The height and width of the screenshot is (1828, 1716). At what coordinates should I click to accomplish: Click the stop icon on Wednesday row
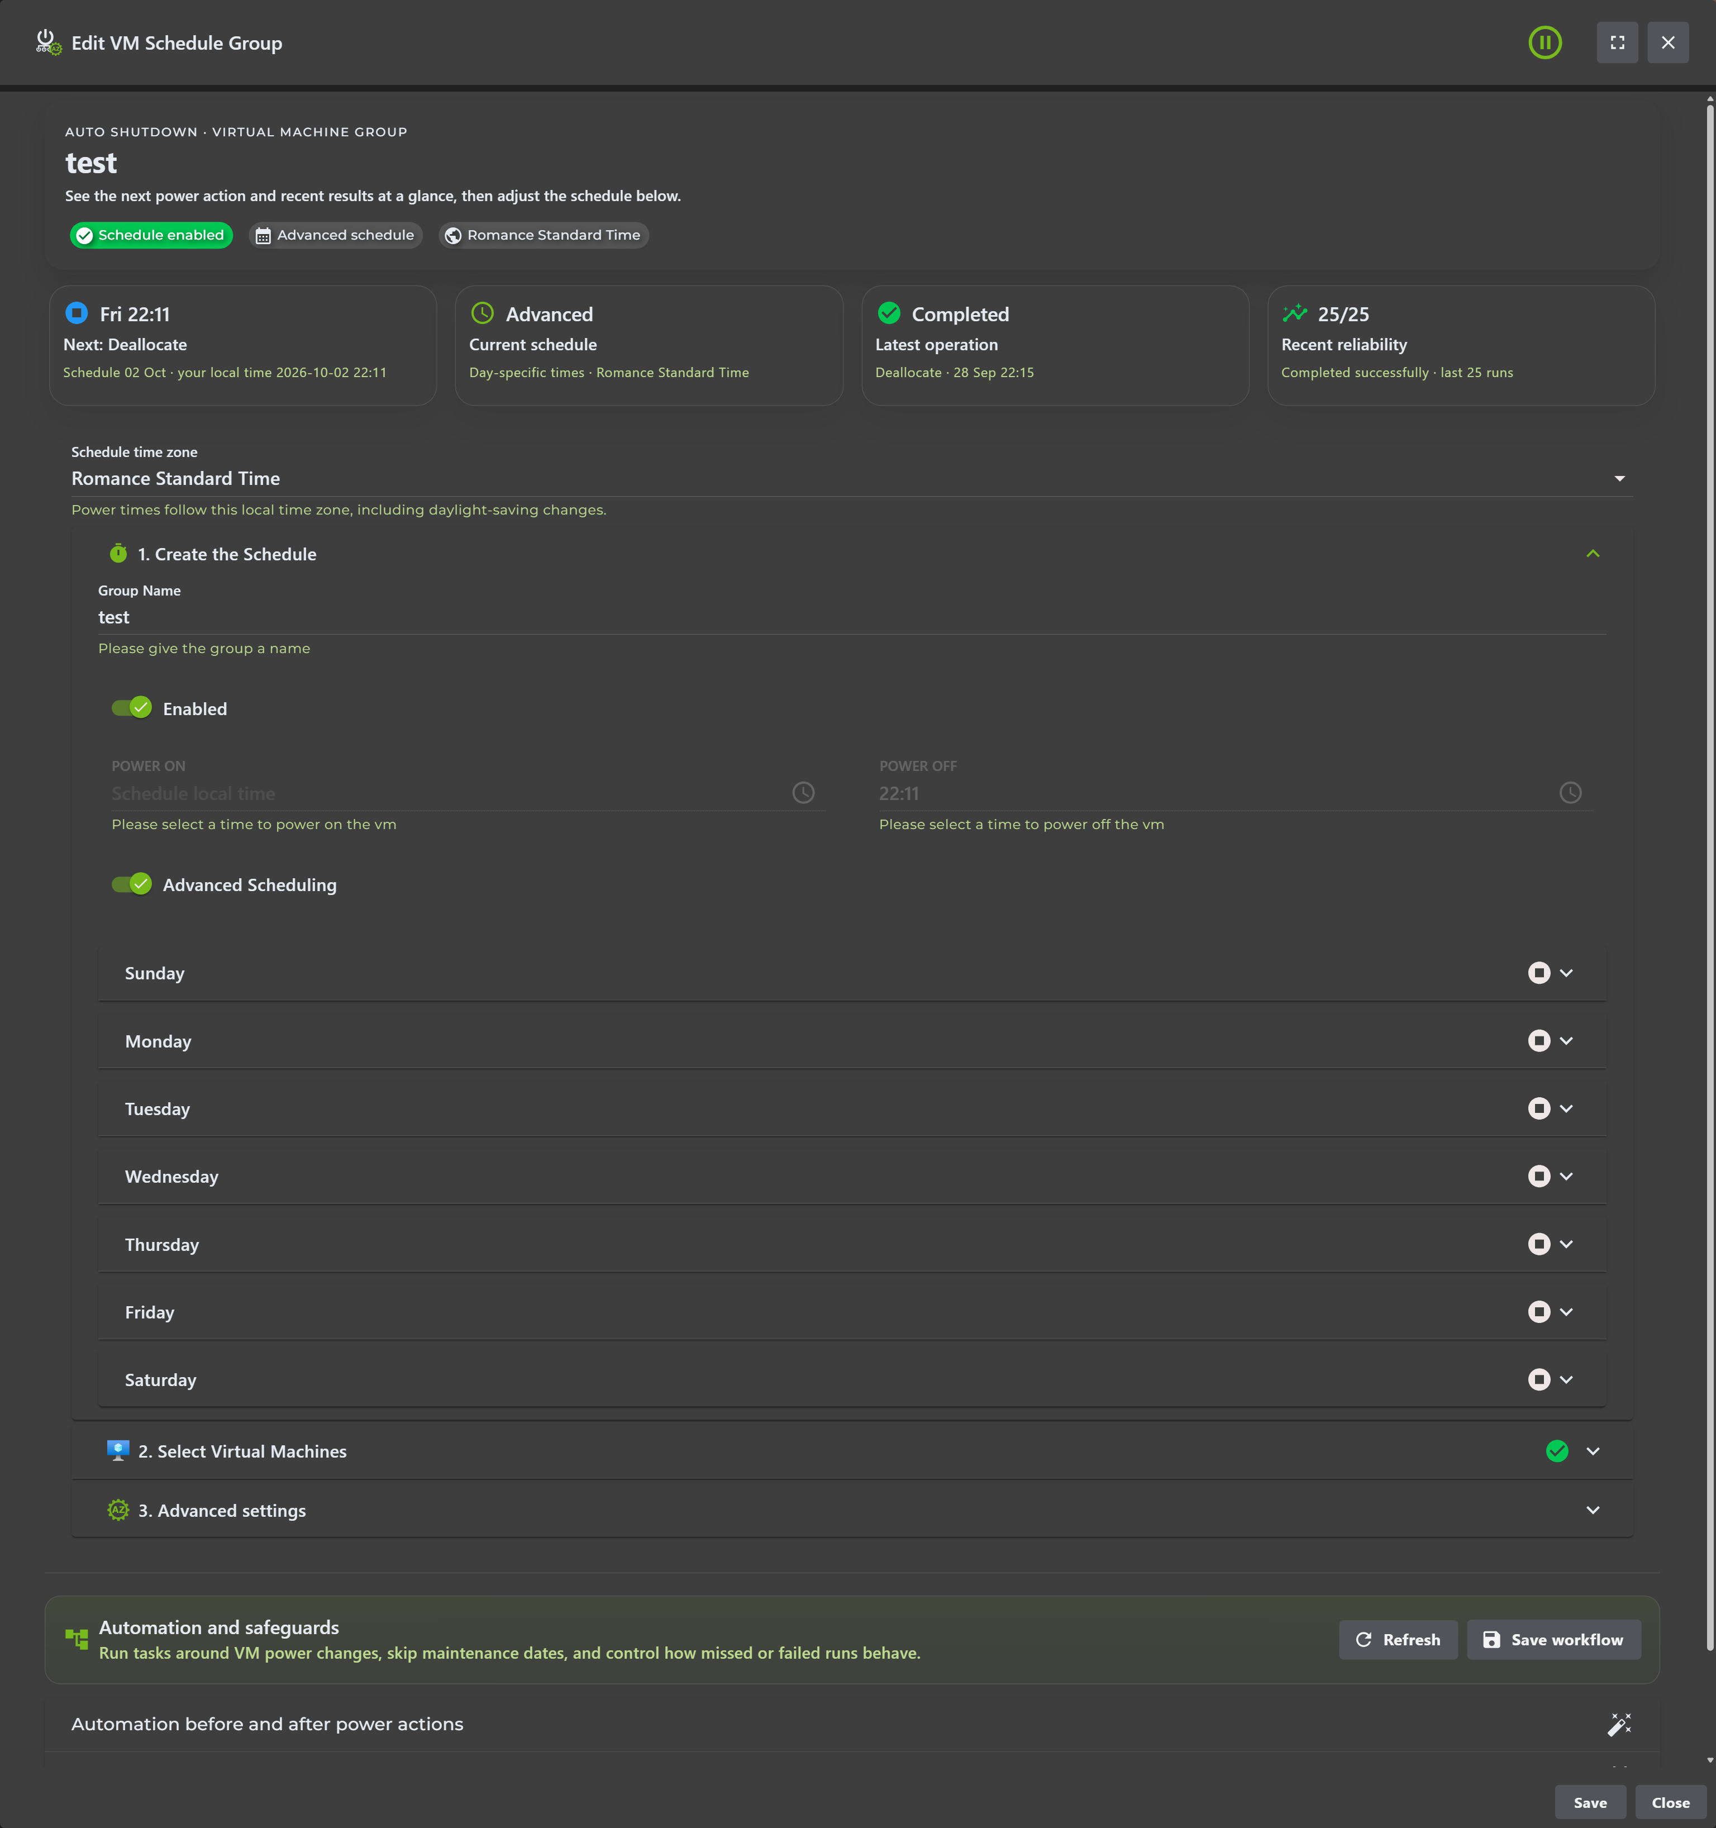[x=1538, y=1176]
